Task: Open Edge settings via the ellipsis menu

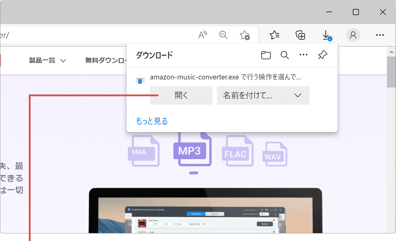Action: tap(380, 35)
